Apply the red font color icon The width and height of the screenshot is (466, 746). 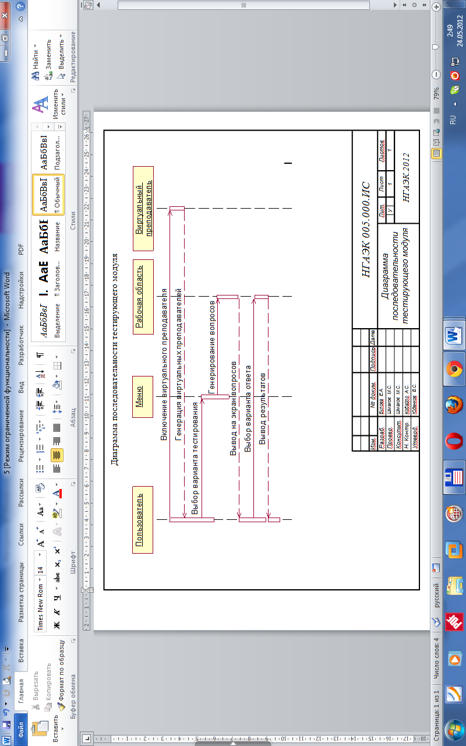point(57,494)
